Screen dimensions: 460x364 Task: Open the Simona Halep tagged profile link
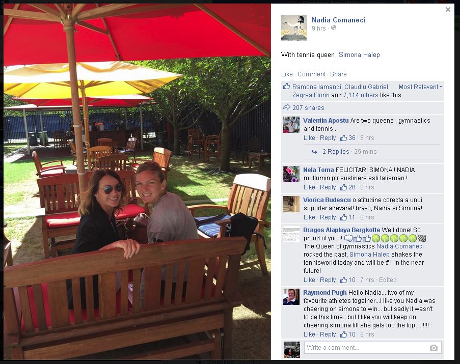point(359,54)
